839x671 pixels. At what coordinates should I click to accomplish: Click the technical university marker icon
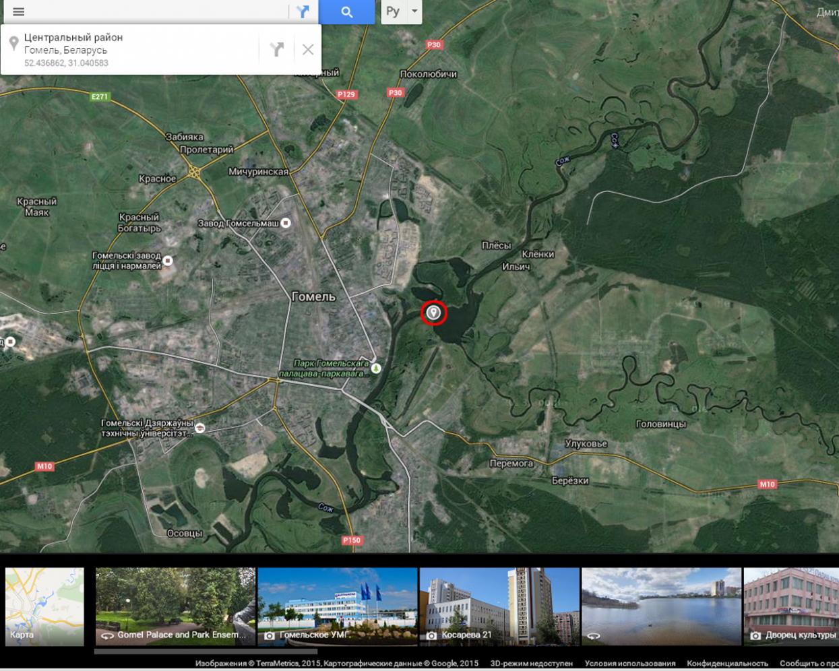199,428
